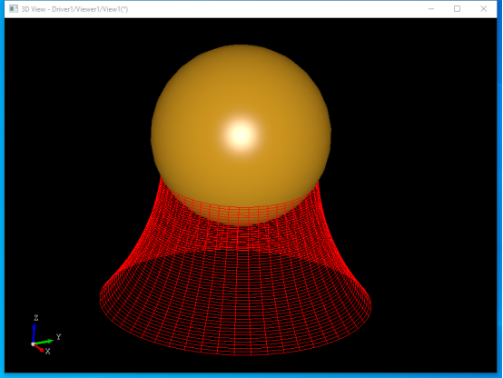
Task: Select the white origin point of axis triad
Action: pyautogui.click(x=33, y=344)
